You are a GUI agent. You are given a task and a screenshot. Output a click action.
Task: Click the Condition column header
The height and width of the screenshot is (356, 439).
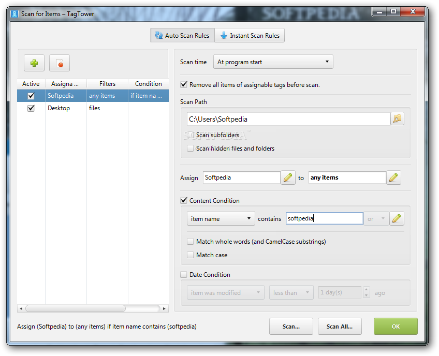[149, 84]
